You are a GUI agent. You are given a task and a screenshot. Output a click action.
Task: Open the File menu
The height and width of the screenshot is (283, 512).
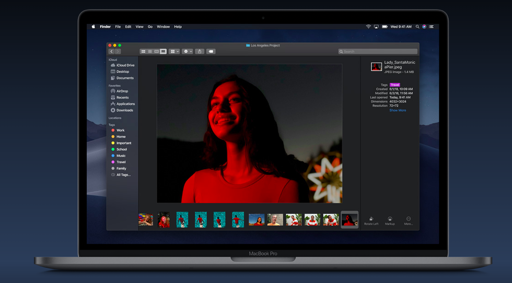pos(118,27)
